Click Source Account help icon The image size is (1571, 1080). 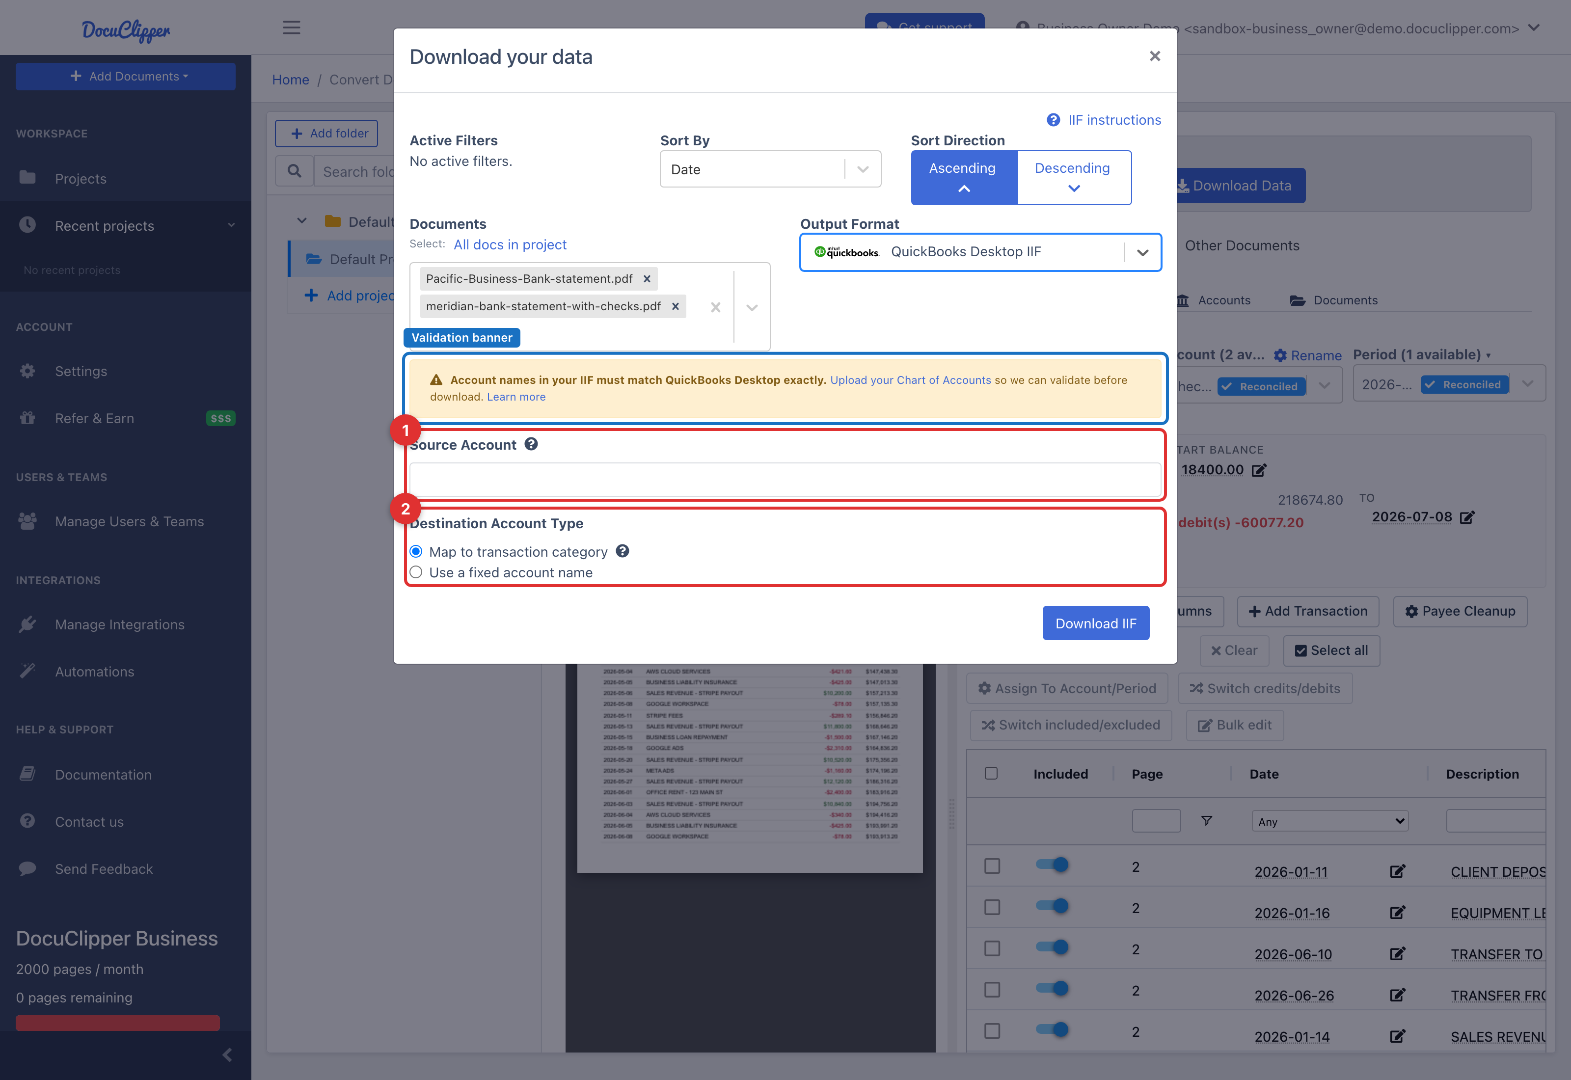(531, 444)
